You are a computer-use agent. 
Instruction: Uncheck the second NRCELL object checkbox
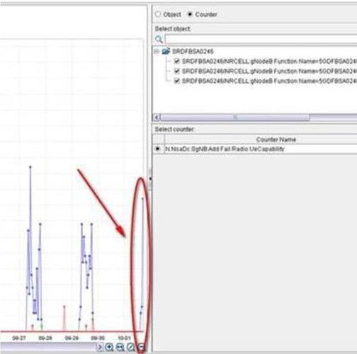(176, 71)
